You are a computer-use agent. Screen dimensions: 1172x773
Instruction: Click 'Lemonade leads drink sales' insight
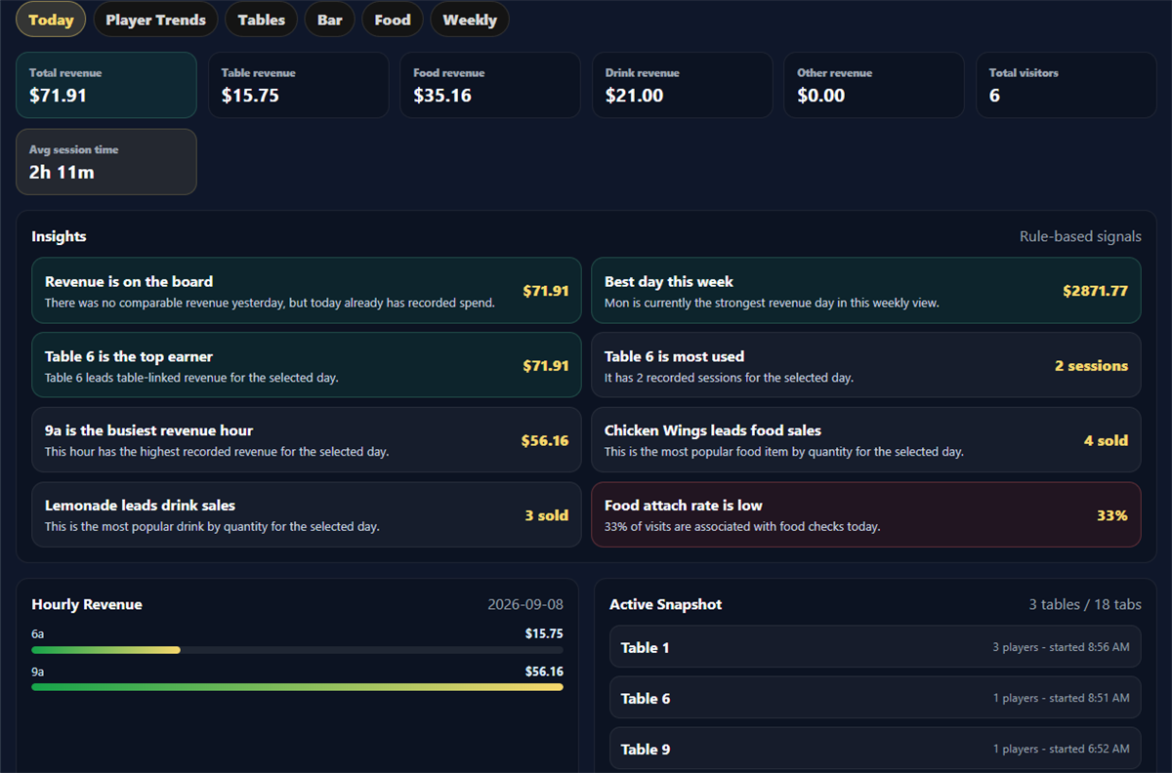pyautogui.click(x=307, y=514)
